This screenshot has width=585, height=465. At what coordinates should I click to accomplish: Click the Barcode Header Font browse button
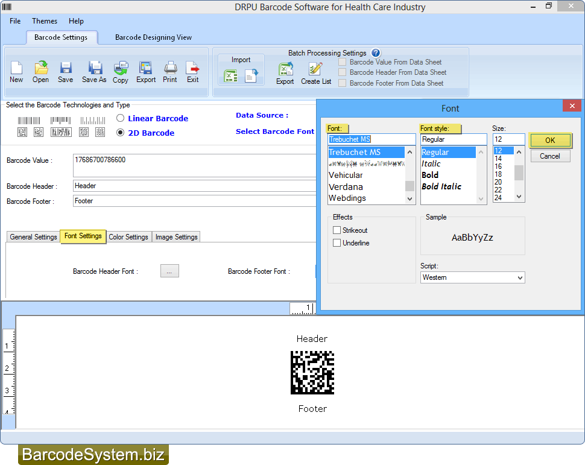click(169, 271)
